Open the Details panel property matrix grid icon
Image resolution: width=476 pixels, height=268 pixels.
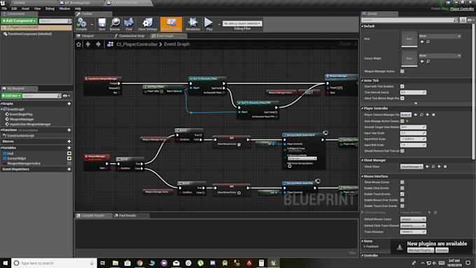pyautogui.click(x=463, y=20)
